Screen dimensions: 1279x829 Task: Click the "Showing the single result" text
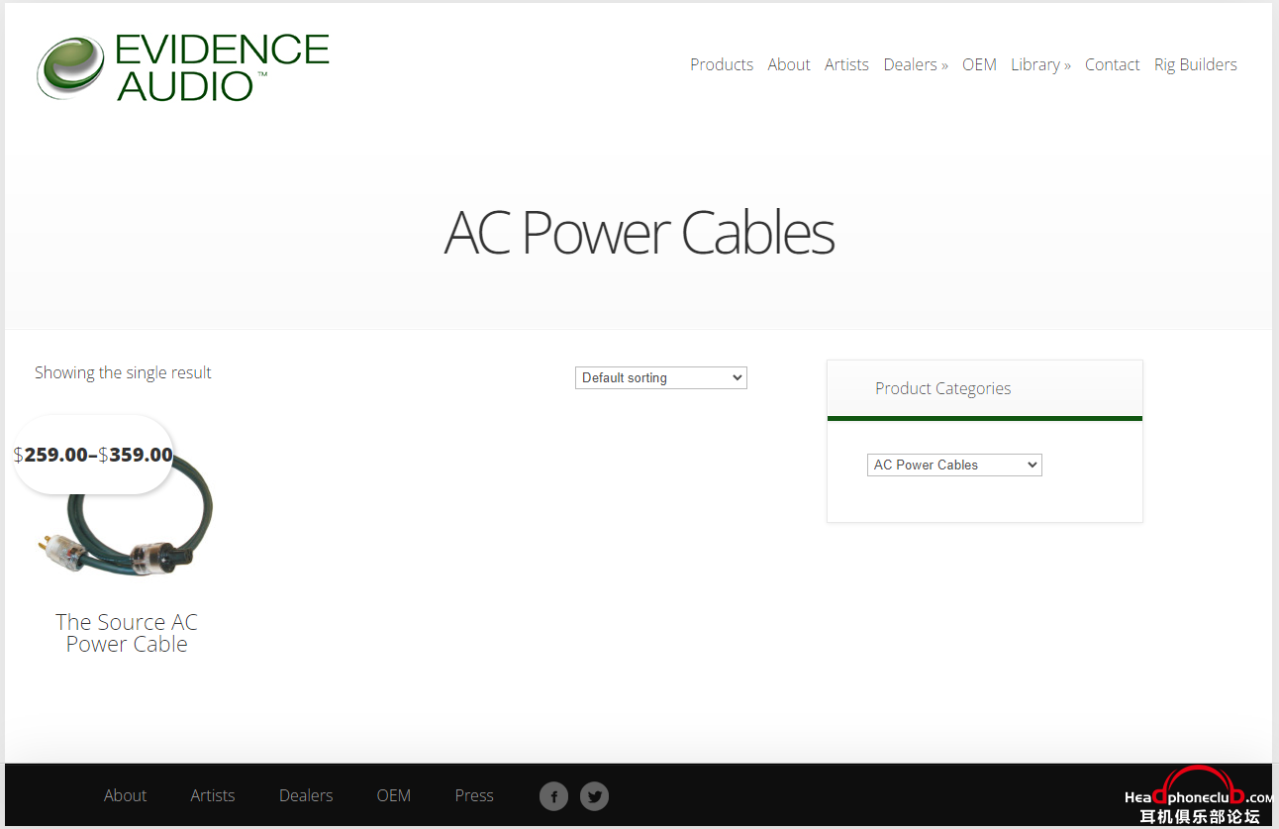click(x=123, y=372)
